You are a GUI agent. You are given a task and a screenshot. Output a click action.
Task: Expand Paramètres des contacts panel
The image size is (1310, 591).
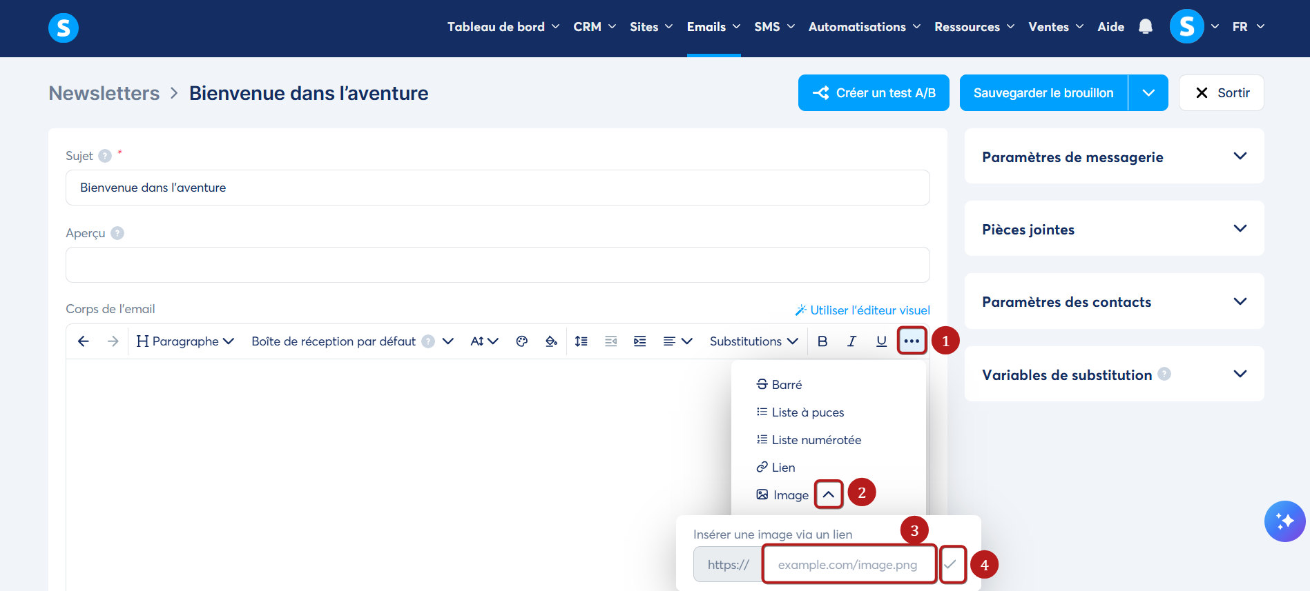pos(1114,301)
